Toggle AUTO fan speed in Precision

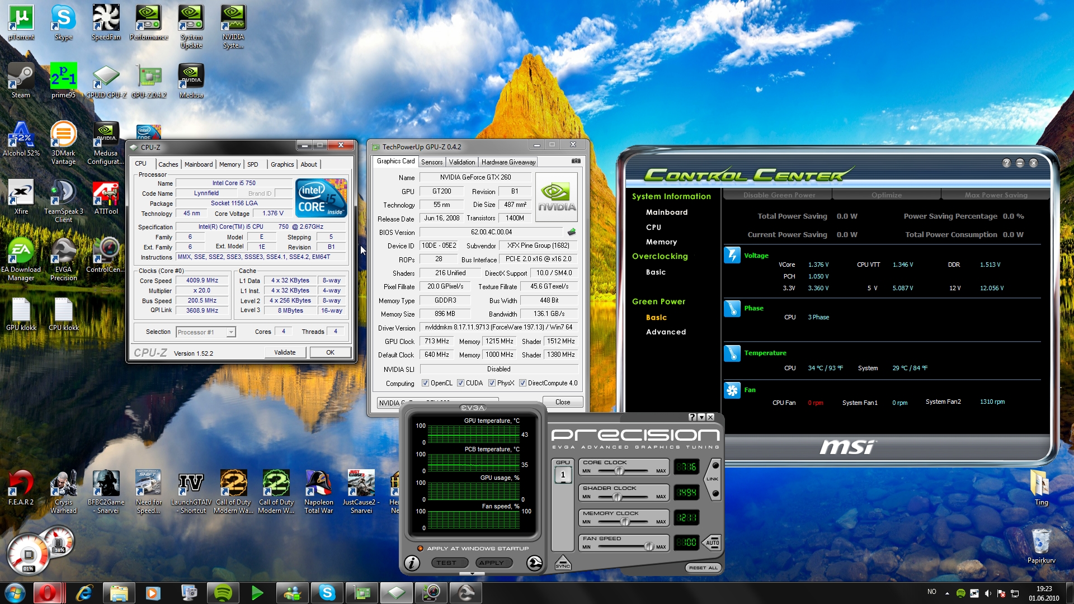tap(712, 542)
